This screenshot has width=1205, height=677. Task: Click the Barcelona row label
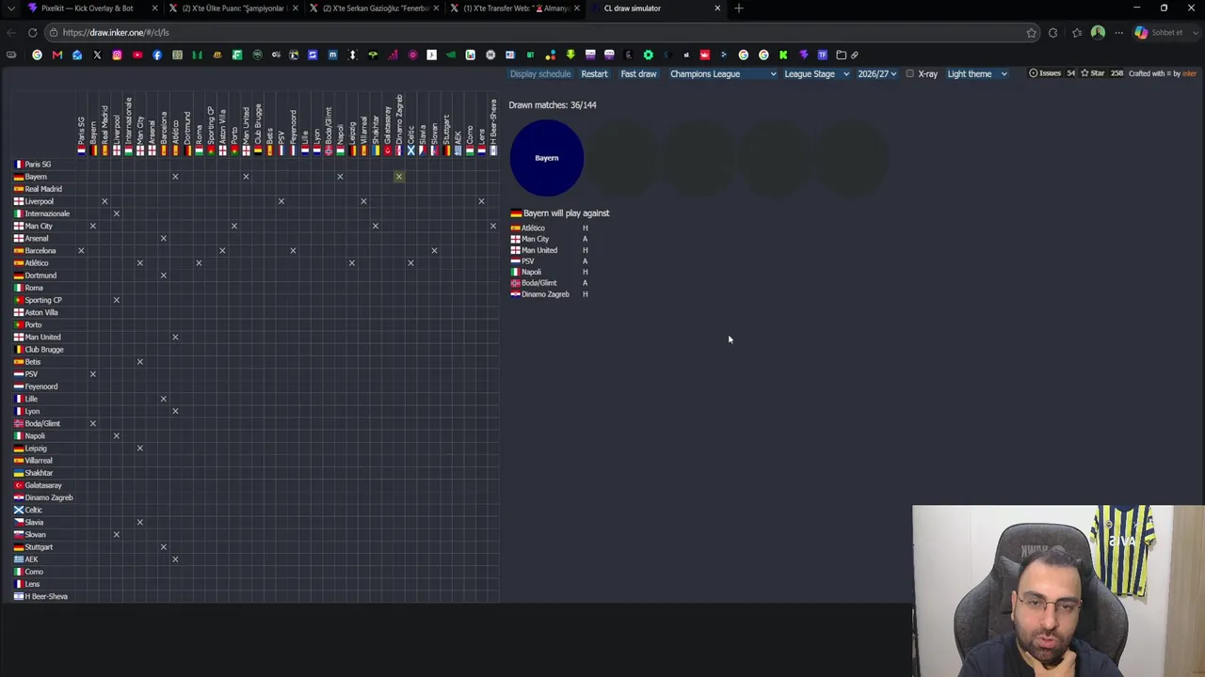[x=35, y=251]
